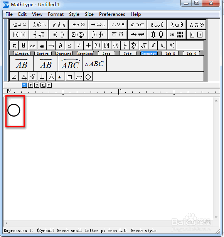Open the summation templates palette
224x237 pixels.
[78, 34]
